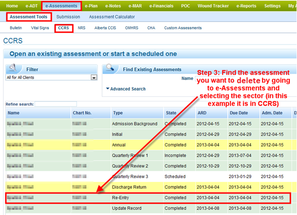Click ARD 2013-04-08 in Update Record row

pos(208,208)
